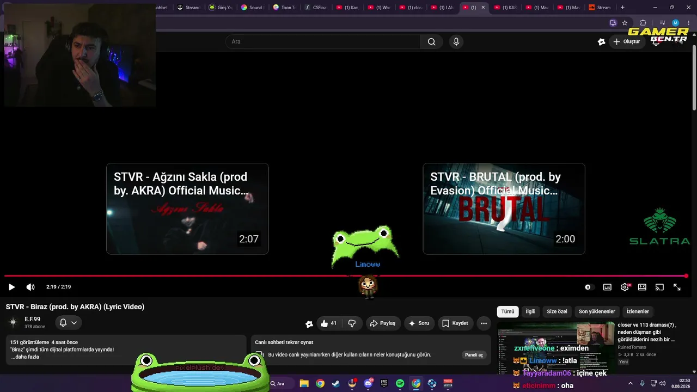Screen dimensions: 697x392
Task: Open the E.F.99 channel name link
Action: 32,320
